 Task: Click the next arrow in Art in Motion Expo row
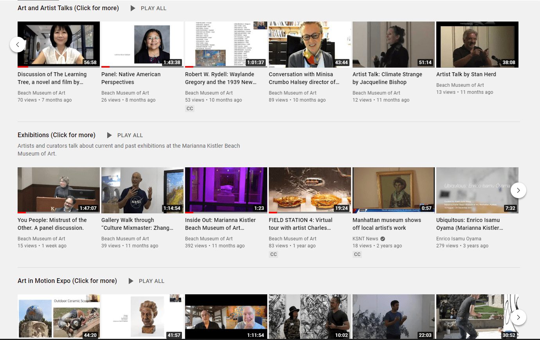pos(518,317)
